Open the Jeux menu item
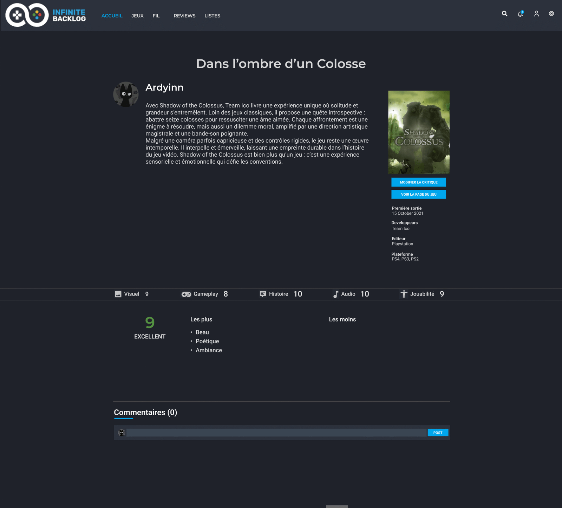562x508 pixels. [x=137, y=16]
